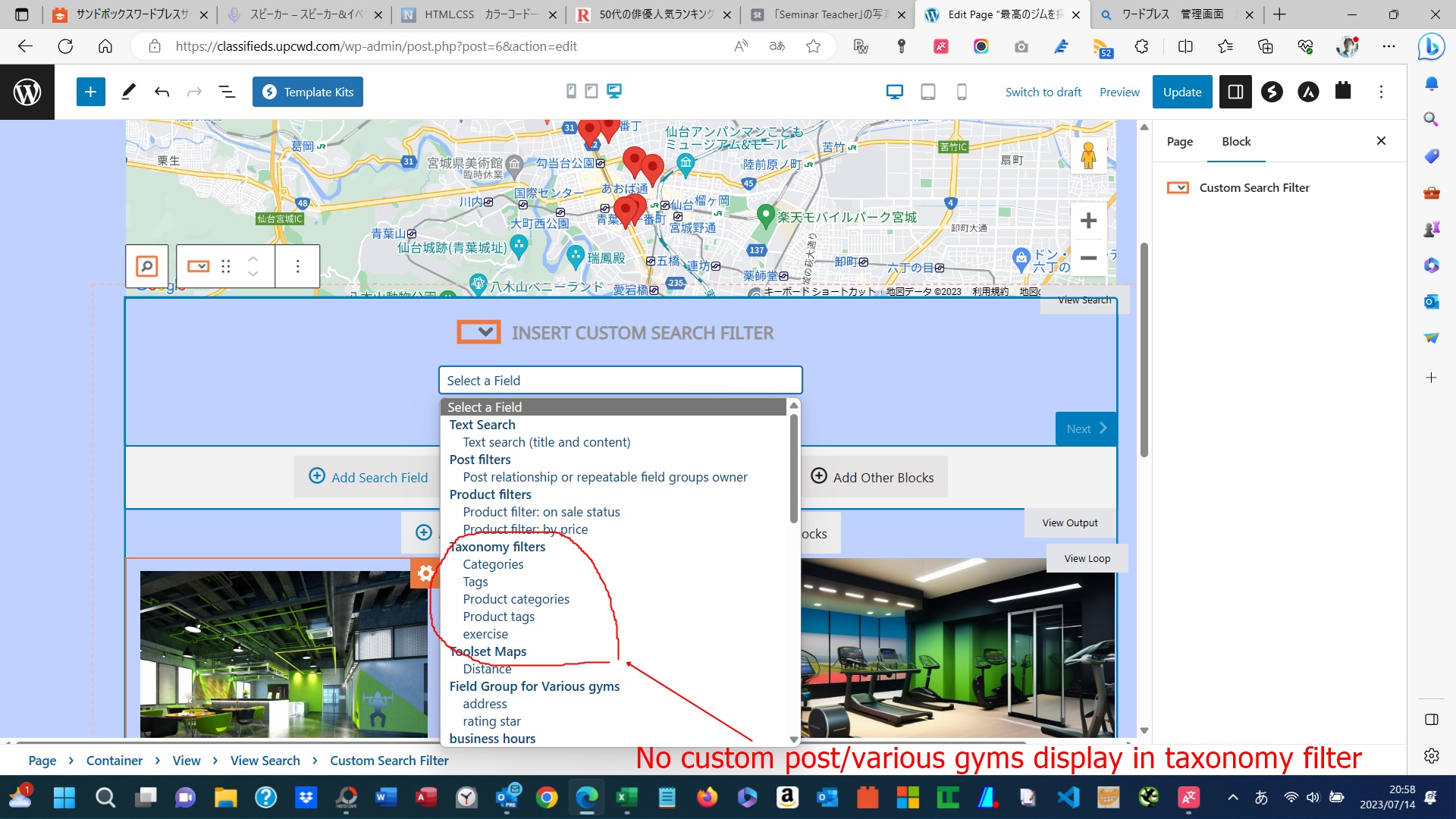Screen dimensions: 1456x819
Task: Zoom in on the map
Action: [x=1088, y=221]
